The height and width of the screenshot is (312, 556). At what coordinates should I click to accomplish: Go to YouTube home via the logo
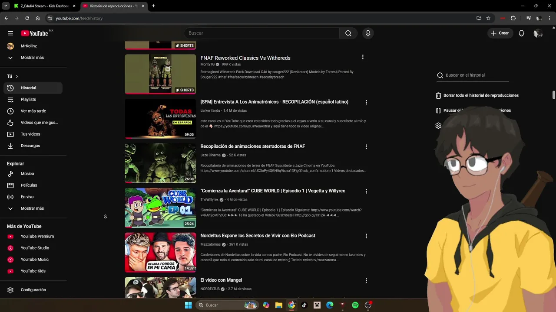click(x=34, y=33)
